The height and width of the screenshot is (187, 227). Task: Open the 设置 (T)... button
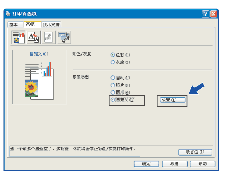tap(172, 100)
